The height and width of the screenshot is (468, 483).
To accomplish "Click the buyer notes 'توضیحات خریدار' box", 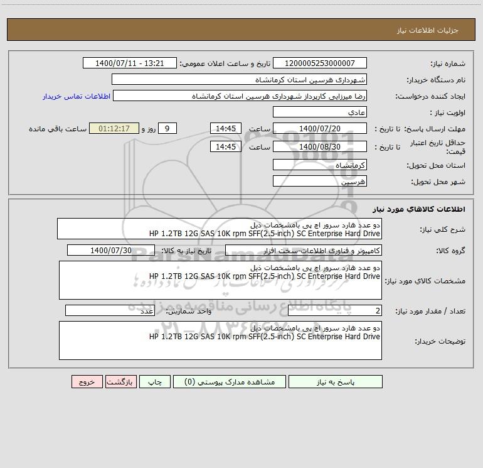I will [x=220, y=340].
